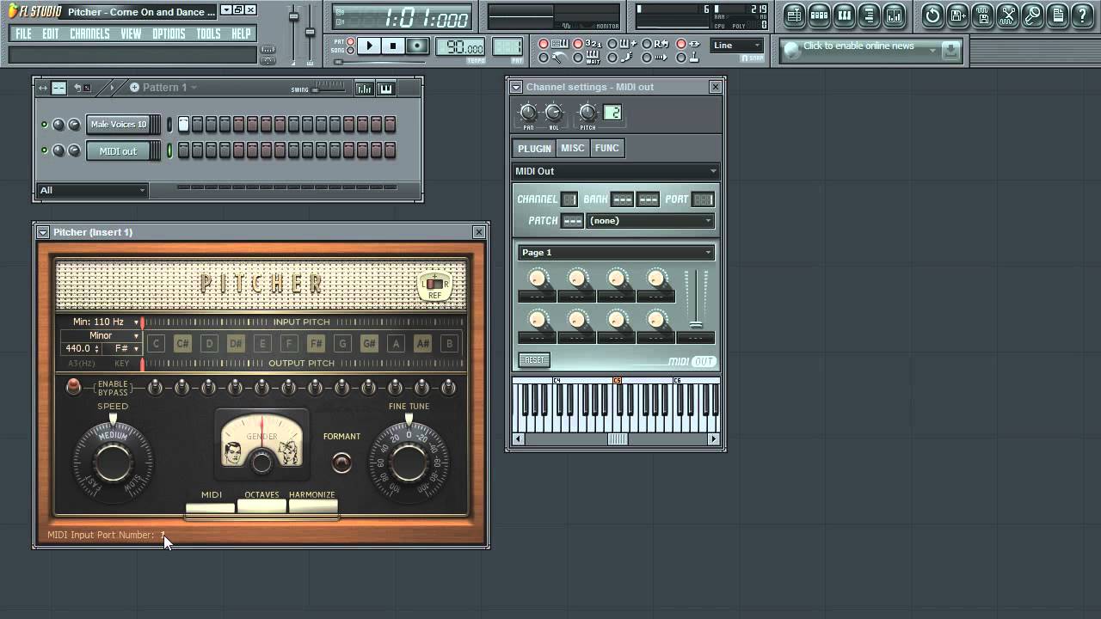Open the MIDI Out plugin dropdown
The width and height of the screenshot is (1101, 619).
click(x=616, y=171)
